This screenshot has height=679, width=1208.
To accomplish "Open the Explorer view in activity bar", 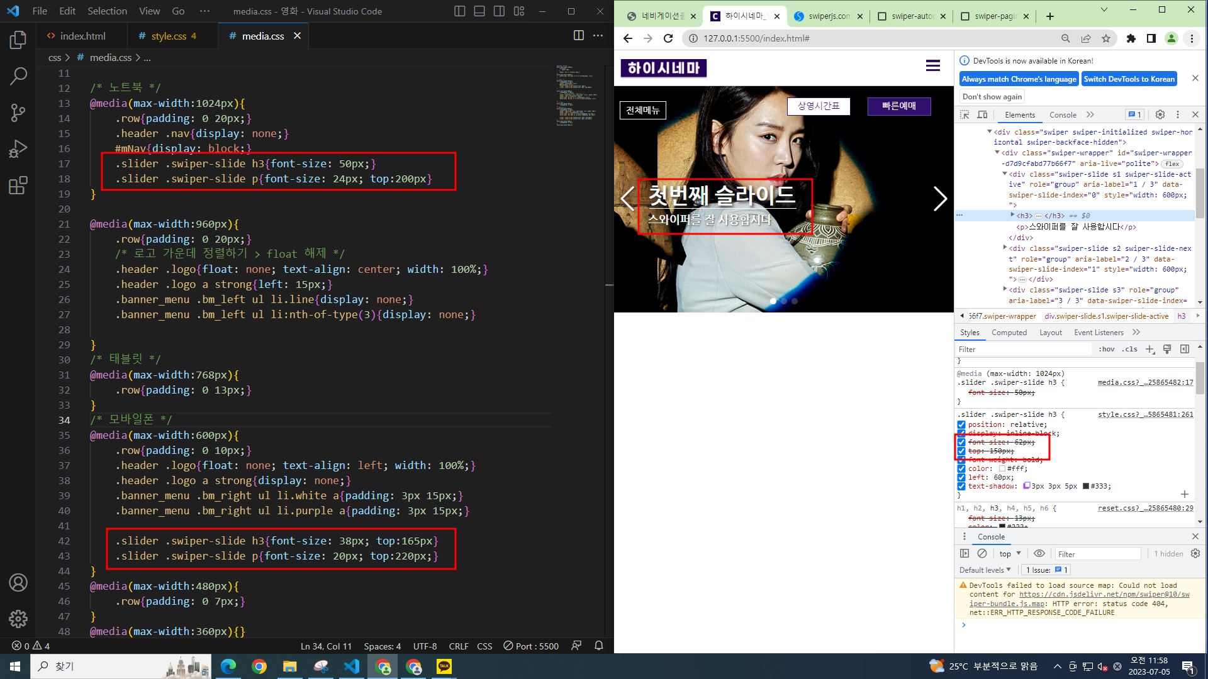I will tap(18, 40).
